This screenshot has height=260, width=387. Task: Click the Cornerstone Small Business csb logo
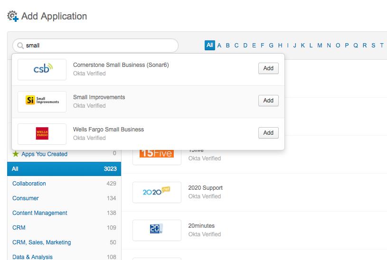click(42, 69)
